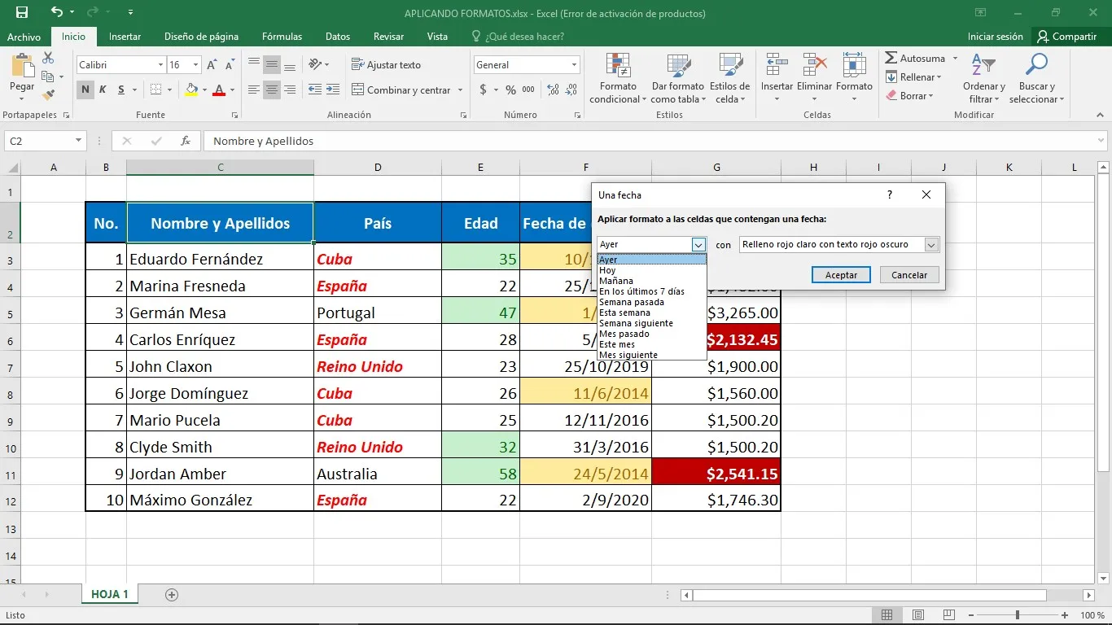Decrease font size with the smaller A icon
Image resolution: width=1112 pixels, height=625 pixels.
230,65
